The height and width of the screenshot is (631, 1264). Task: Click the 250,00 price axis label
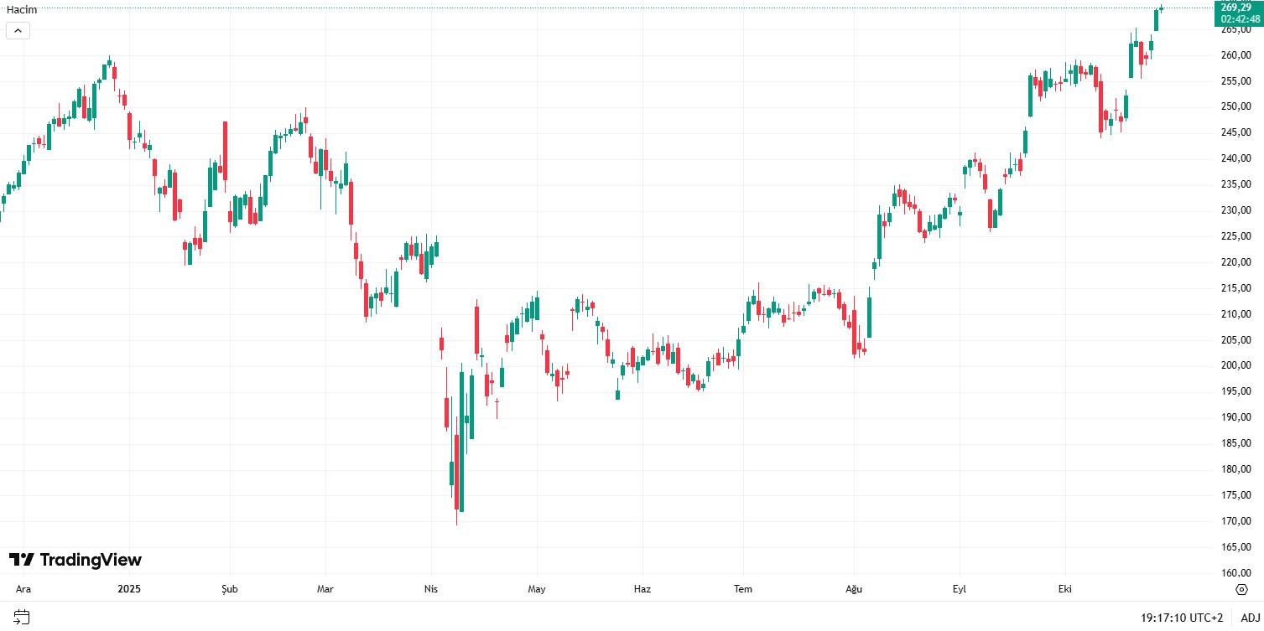[1235, 106]
